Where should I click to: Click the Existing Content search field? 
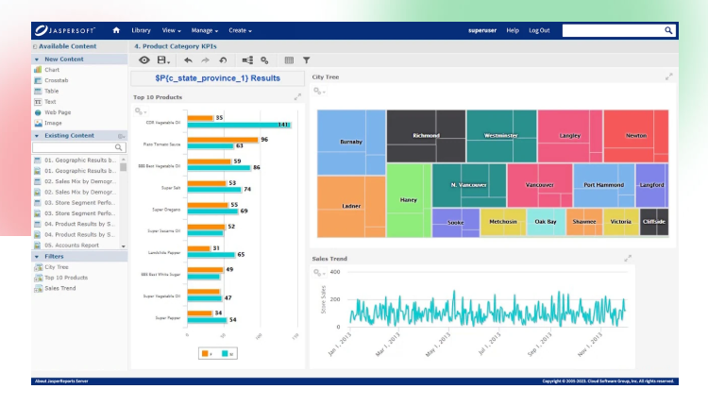click(x=79, y=147)
